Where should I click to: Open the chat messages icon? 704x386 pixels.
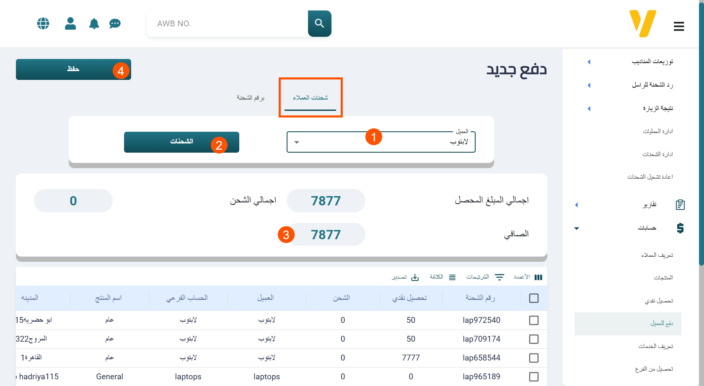click(115, 24)
